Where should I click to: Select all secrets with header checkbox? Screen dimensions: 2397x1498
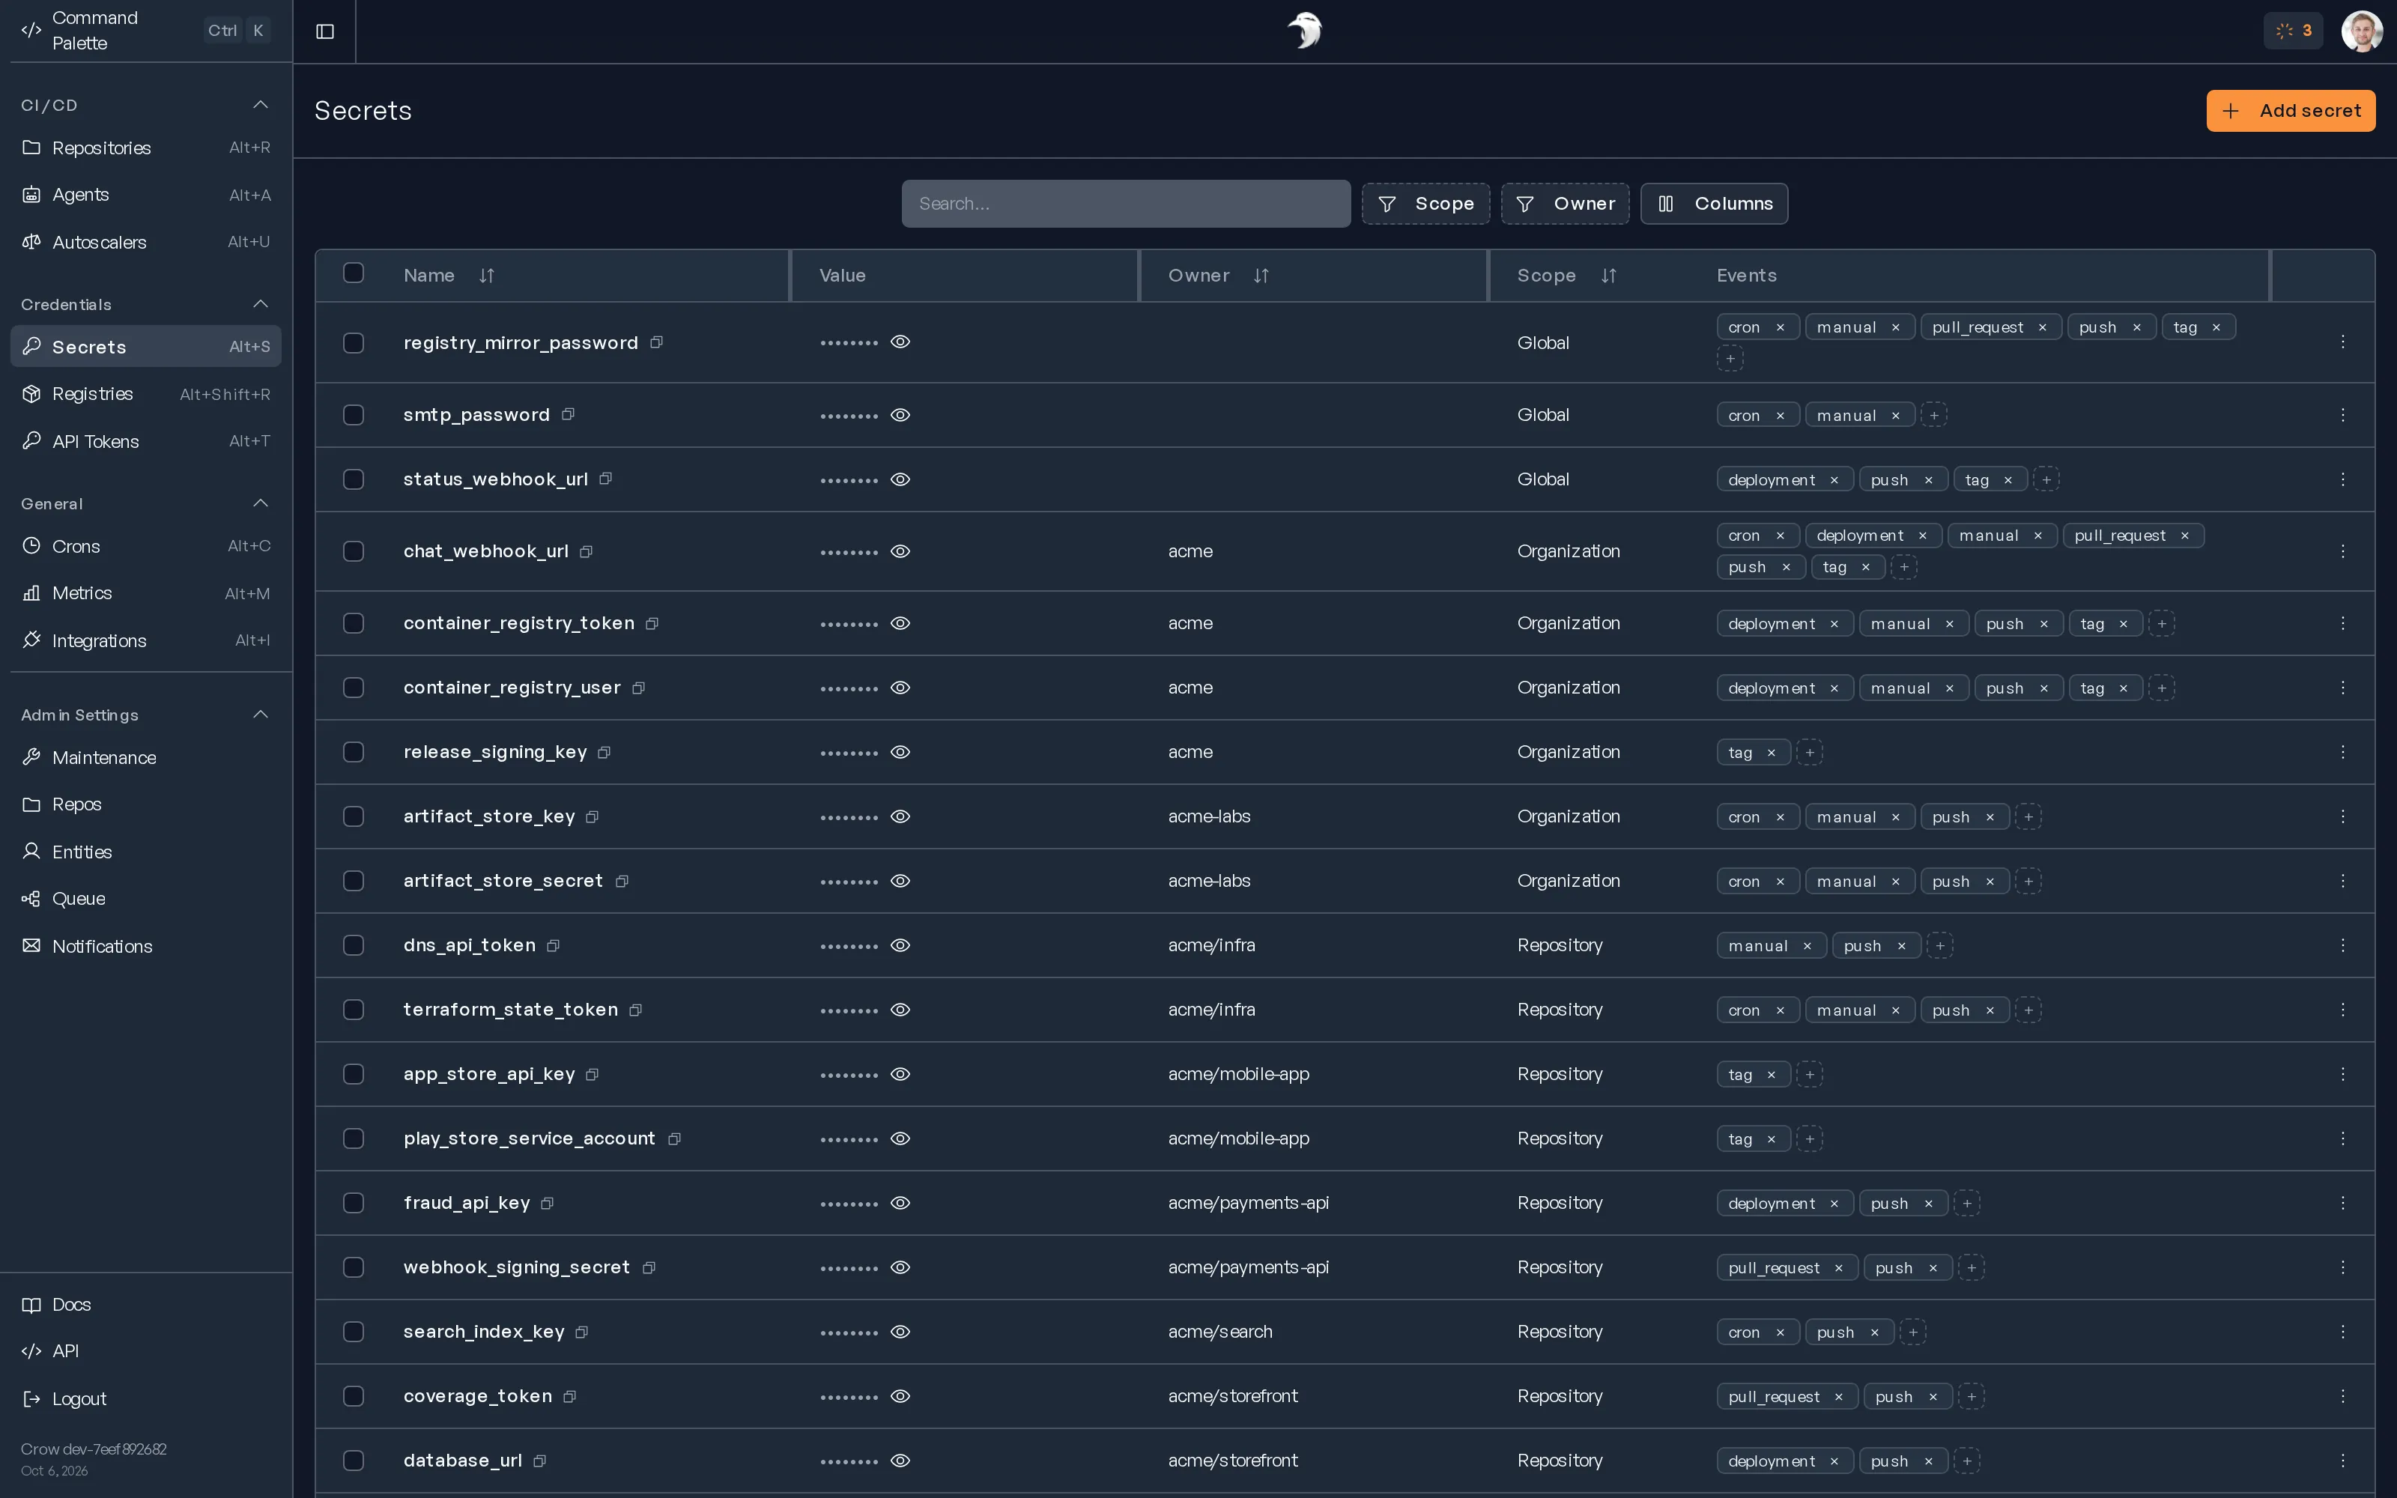(354, 273)
